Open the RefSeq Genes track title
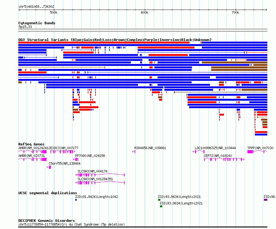276x229 pixels. click(x=32, y=144)
